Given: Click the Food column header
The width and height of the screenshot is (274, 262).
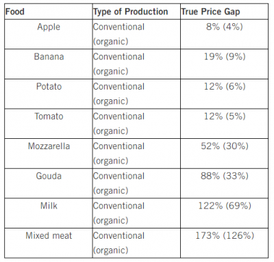Looking at the screenshot, I should [15, 12].
